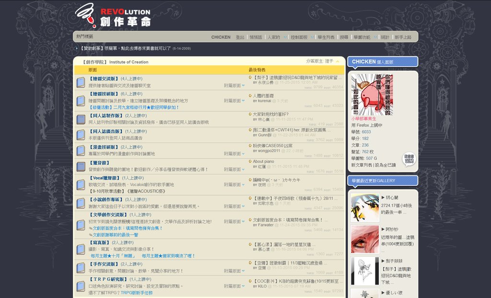Click the REVOLUTION 創作革命 site logo
Viewport: 491px width, 298px height.
113,15
